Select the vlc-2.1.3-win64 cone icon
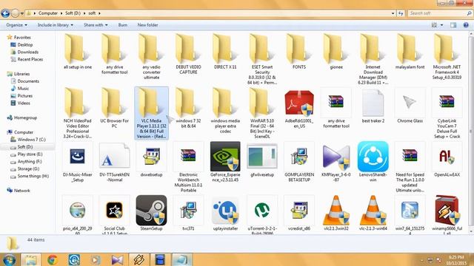The width and height of the screenshot is (474, 266). (373, 211)
